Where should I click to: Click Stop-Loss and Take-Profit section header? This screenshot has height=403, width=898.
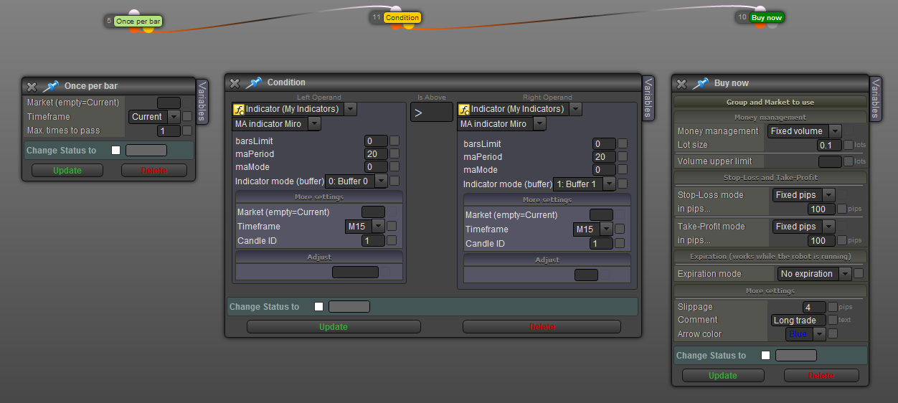[x=770, y=177]
